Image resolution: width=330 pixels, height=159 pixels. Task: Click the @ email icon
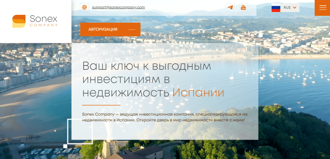(85, 7)
